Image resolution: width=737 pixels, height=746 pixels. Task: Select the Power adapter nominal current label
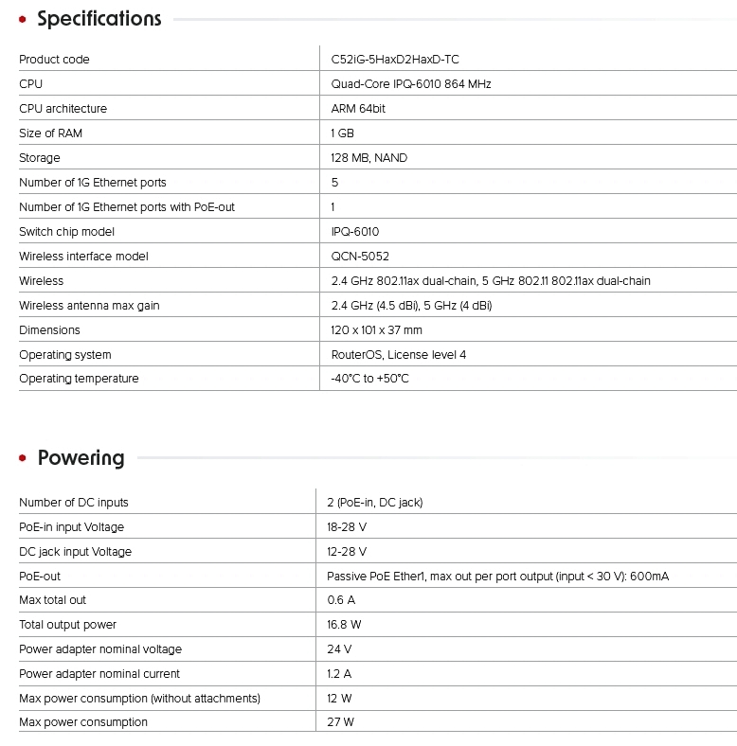tap(99, 674)
